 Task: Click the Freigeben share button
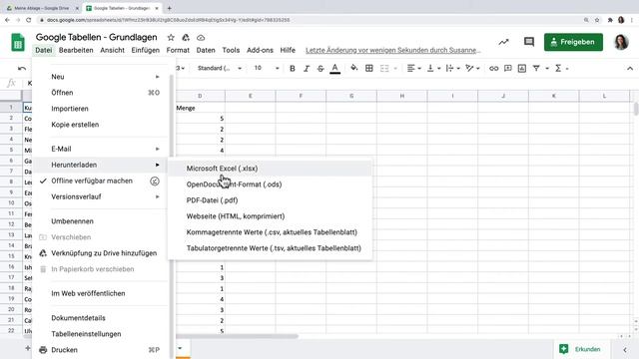pyautogui.click(x=573, y=42)
